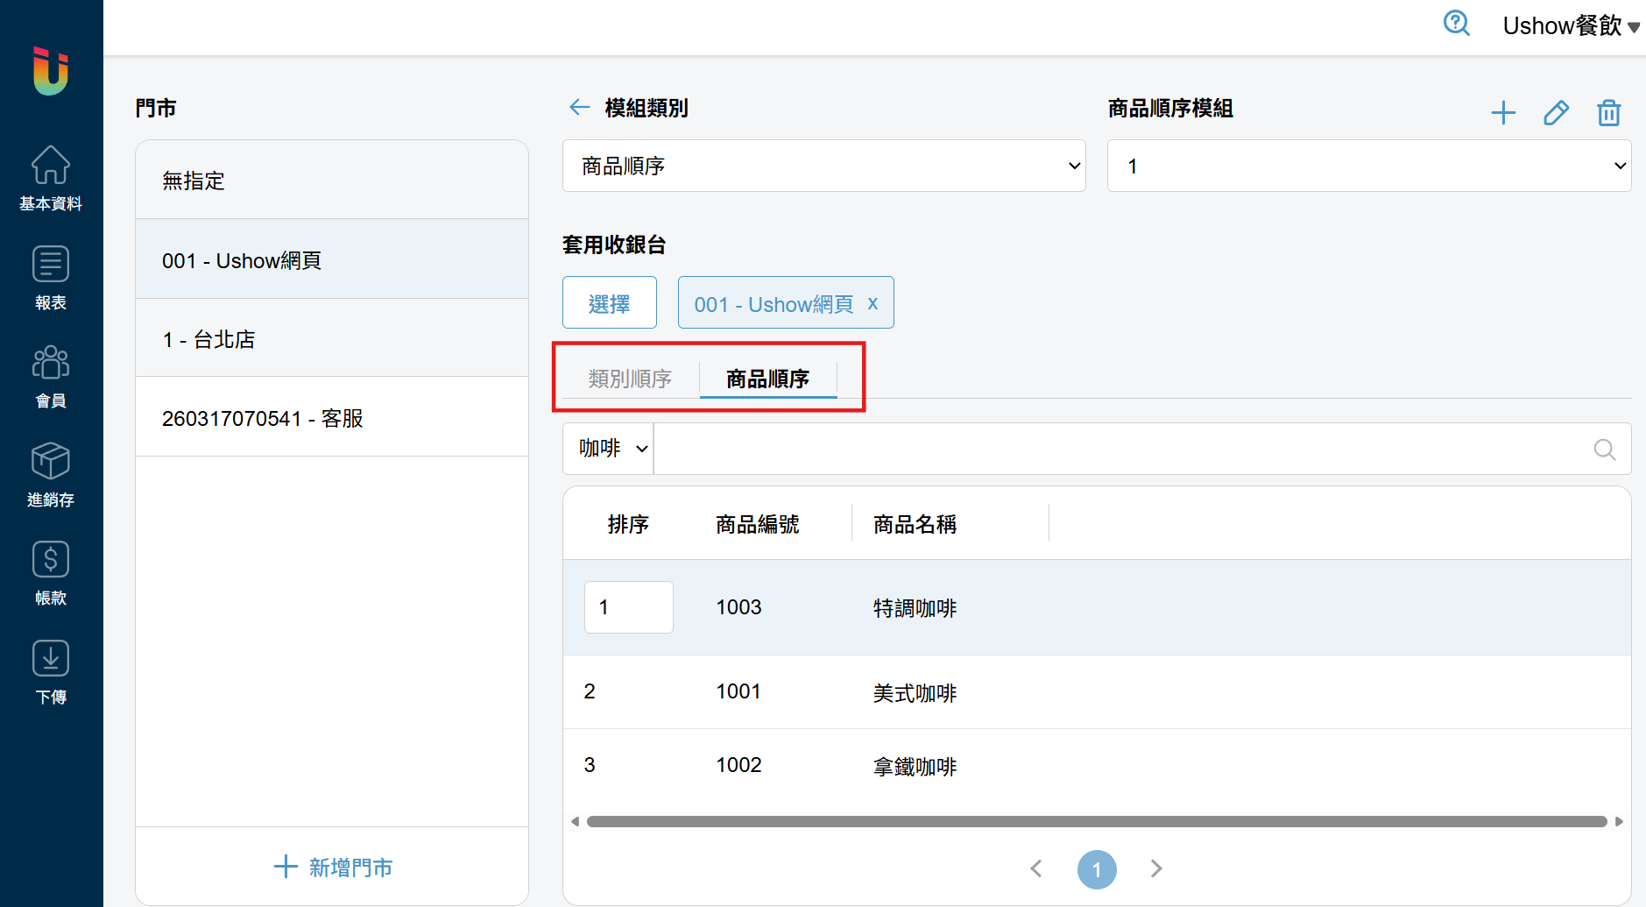Viewport: 1646px width, 907px height.
Task: Expand the 模組類別 dropdown showing 商品順序
Action: (x=824, y=166)
